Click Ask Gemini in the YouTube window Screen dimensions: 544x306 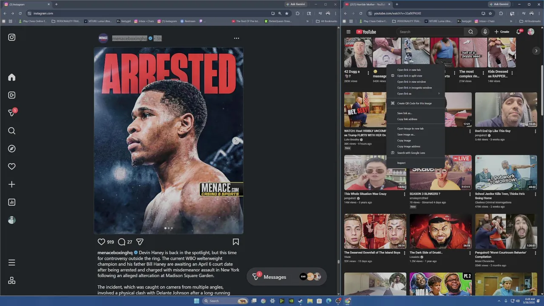tap(499, 4)
